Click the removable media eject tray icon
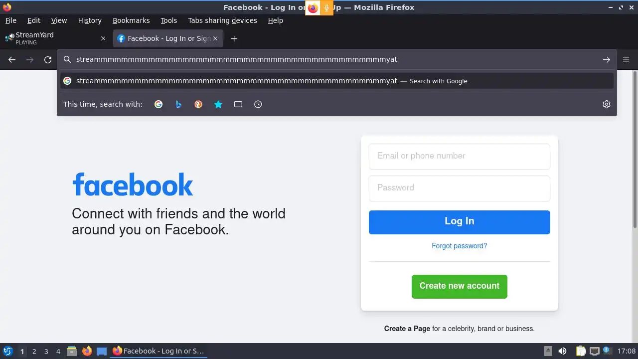638x359 pixels. 548,351
